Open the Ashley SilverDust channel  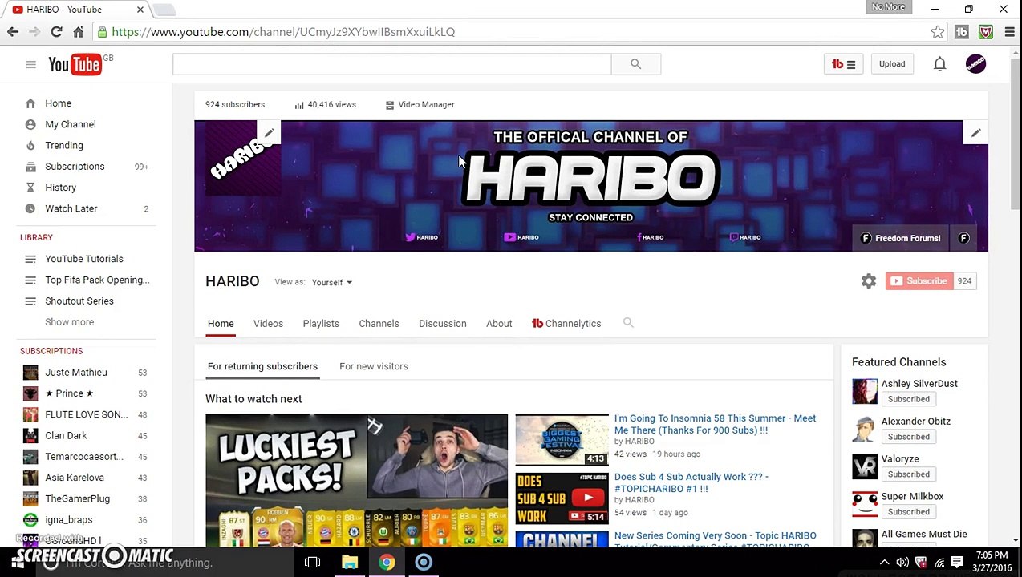[919, 384]
